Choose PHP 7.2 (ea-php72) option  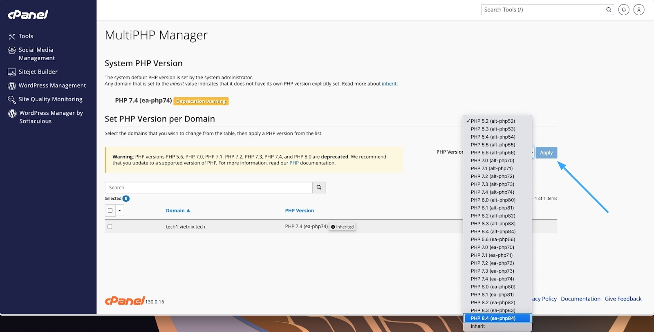pos(497,263)
